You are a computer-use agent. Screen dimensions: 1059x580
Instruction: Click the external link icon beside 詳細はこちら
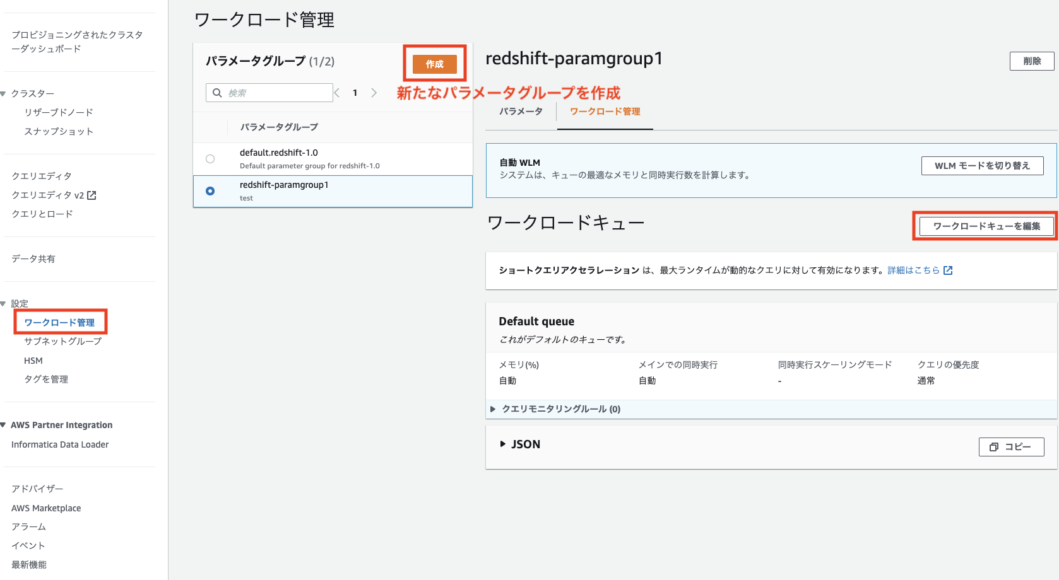948,270
